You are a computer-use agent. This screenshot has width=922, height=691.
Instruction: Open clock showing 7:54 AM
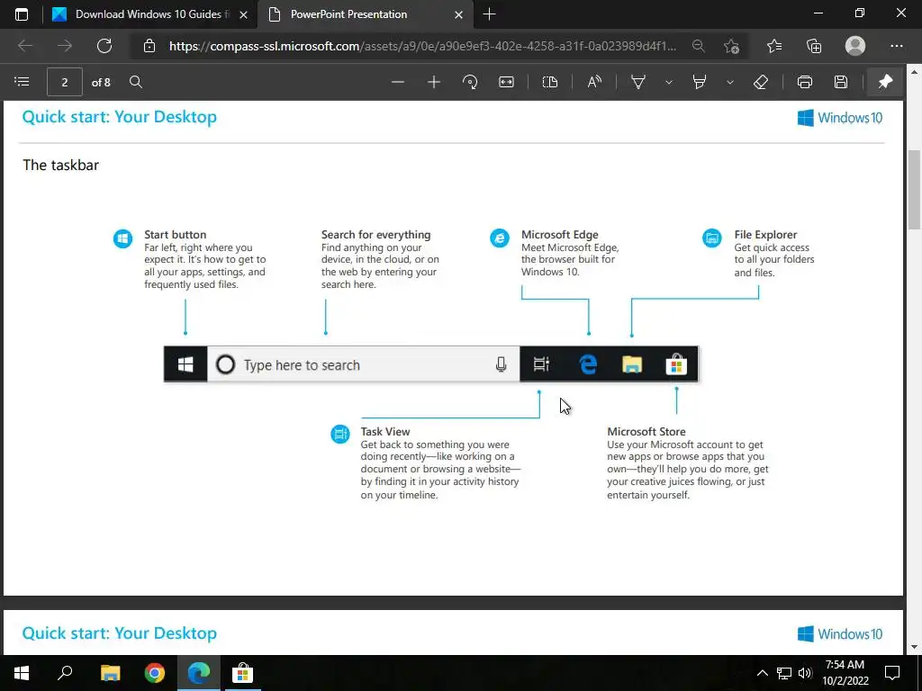click(x=845, y=673)
